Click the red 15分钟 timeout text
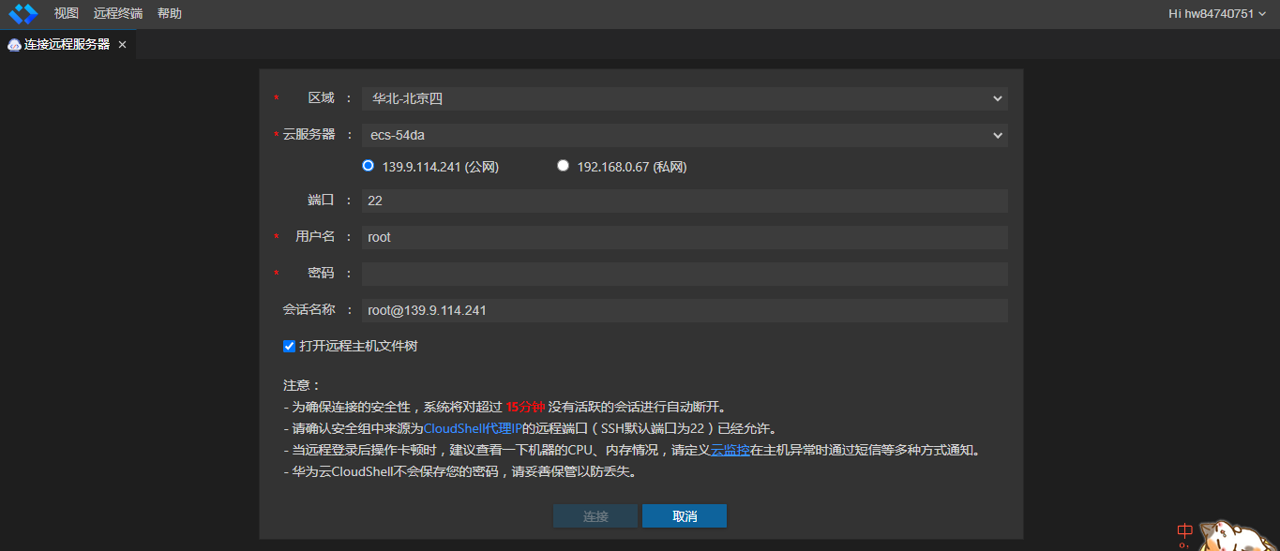This screenshot has height=551, width=1280. click(x=525, y=407)
